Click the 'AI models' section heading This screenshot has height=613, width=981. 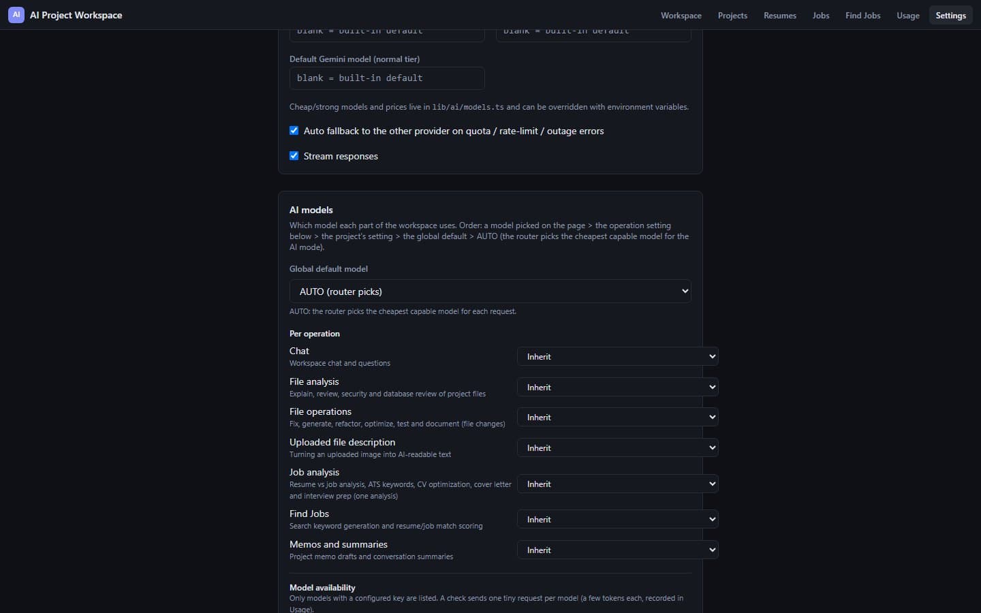tap(311, 210)
